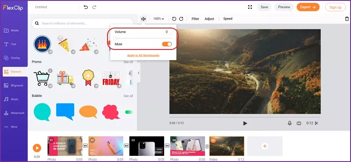Screen dimensions: 351x162
Task: Click the video progress bar
Action: coord(245,116)
